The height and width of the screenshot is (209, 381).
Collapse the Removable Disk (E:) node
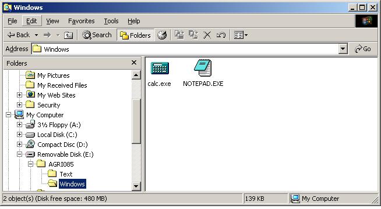click(x=19, y=154)
